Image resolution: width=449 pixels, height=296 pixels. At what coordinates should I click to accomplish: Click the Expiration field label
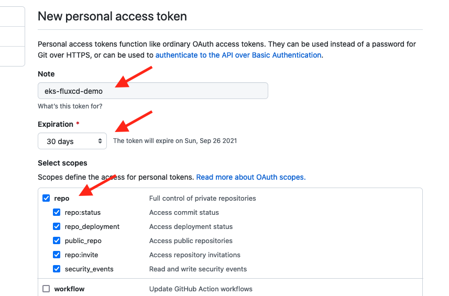coord(56,124)
